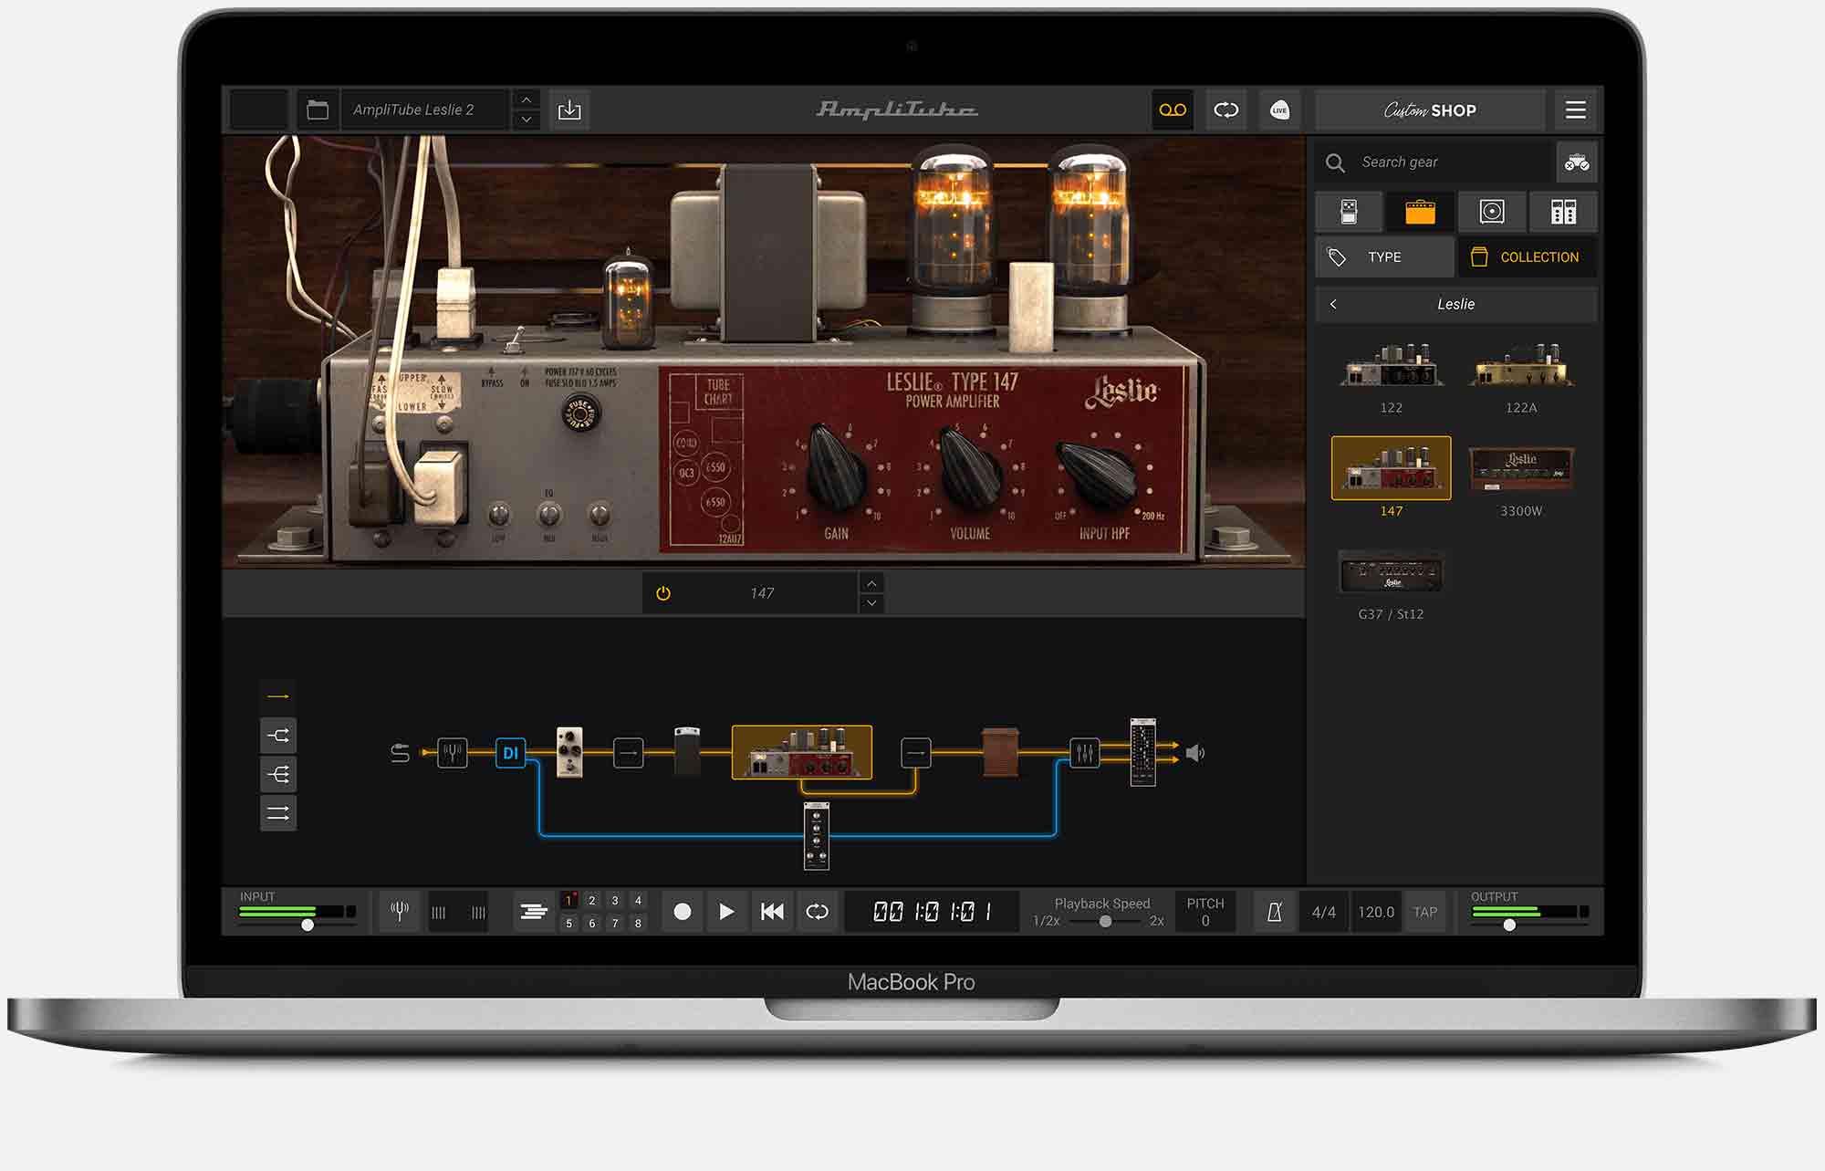The image size is (1825, 1171).
Task: Select the amplifier gear category icon
Action: coord(1420,212)
